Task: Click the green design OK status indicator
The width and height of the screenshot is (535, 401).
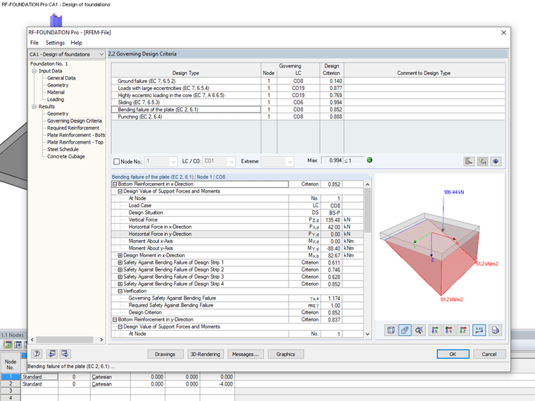Action: pyautogui.click(x=370, y=160)
